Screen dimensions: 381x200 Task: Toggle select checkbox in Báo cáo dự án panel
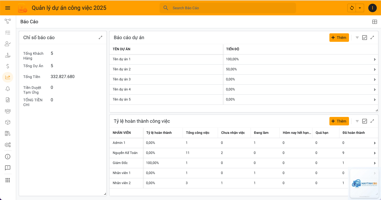[x=365, y=38]
